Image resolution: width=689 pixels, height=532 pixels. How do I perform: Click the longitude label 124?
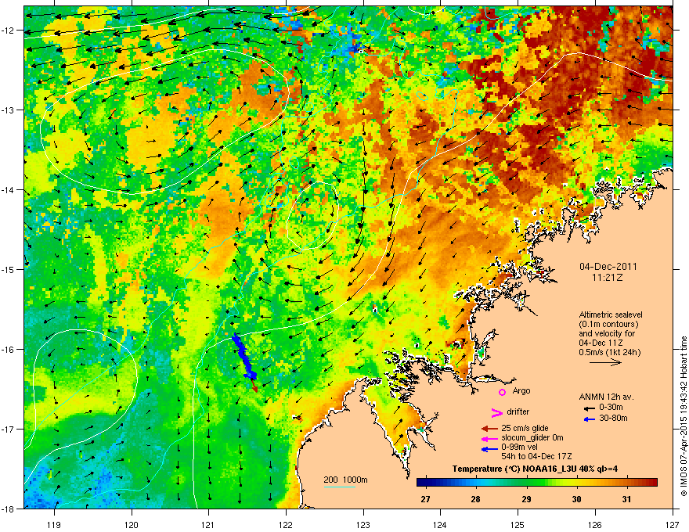point(440,524)
